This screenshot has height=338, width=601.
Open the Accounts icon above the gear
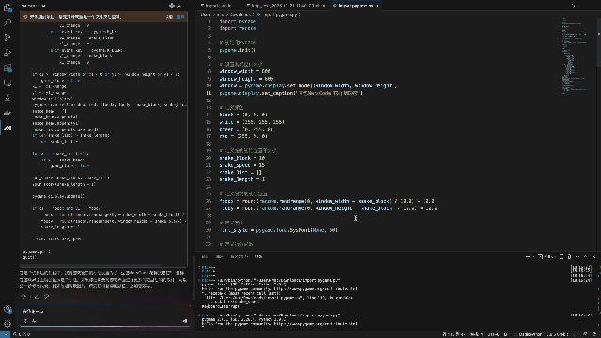click(x=8, y=309)
